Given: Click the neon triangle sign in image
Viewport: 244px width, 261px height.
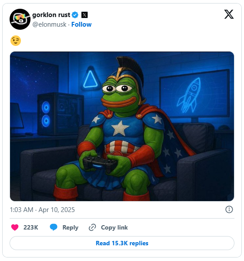Looking at the screenshot, I should pos(90,79).
